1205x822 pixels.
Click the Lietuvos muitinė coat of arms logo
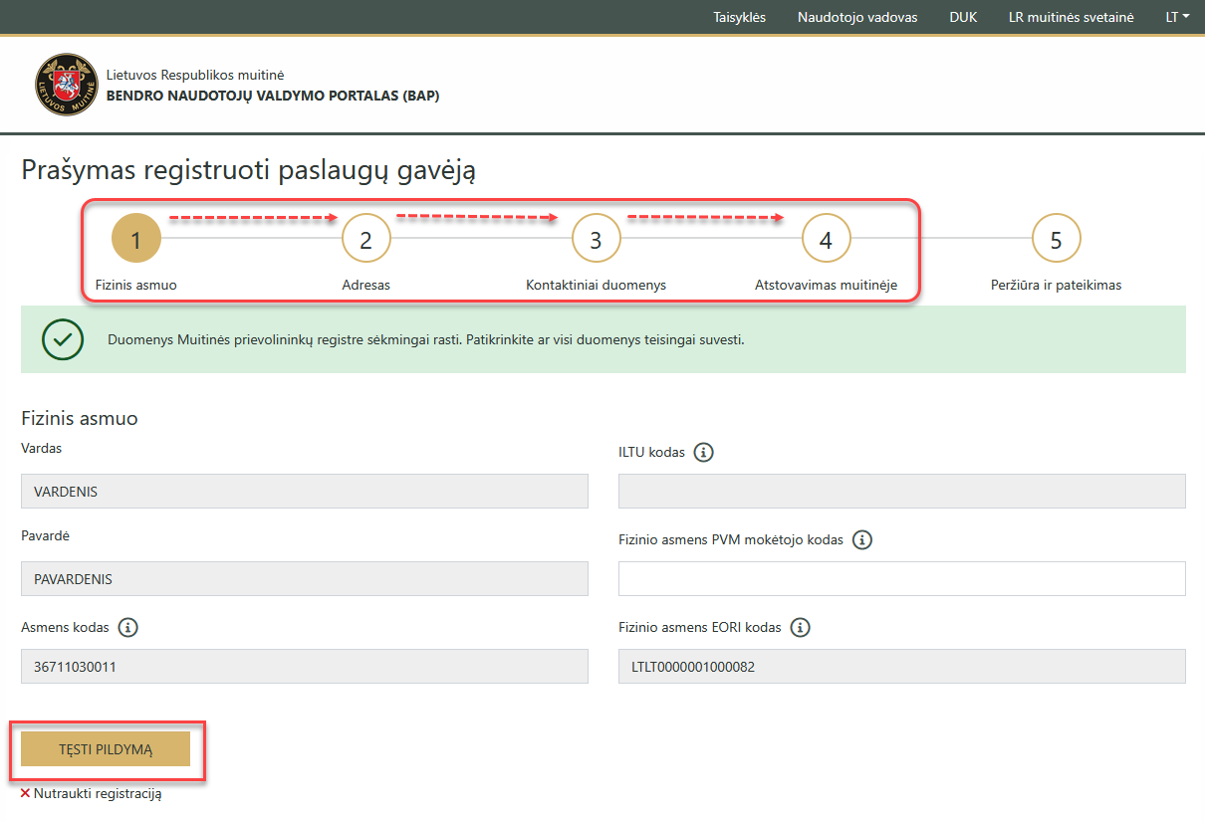click(67, 84)
